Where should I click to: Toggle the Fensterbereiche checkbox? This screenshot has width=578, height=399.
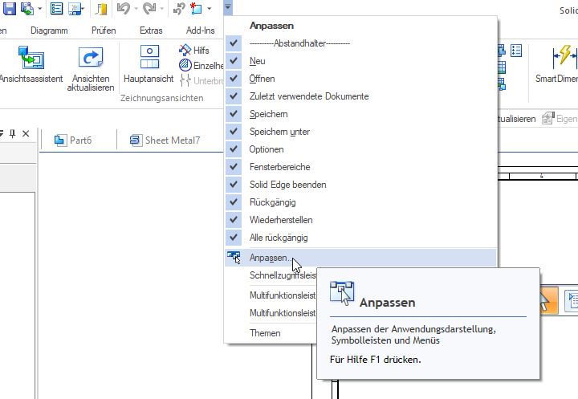tap(234, 167)
